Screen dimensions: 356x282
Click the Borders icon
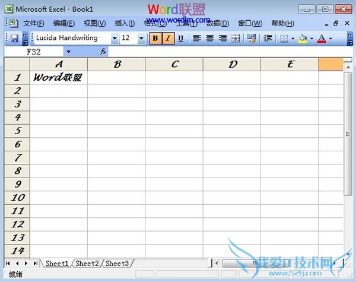pyautogui.click(x=284, y=39)
